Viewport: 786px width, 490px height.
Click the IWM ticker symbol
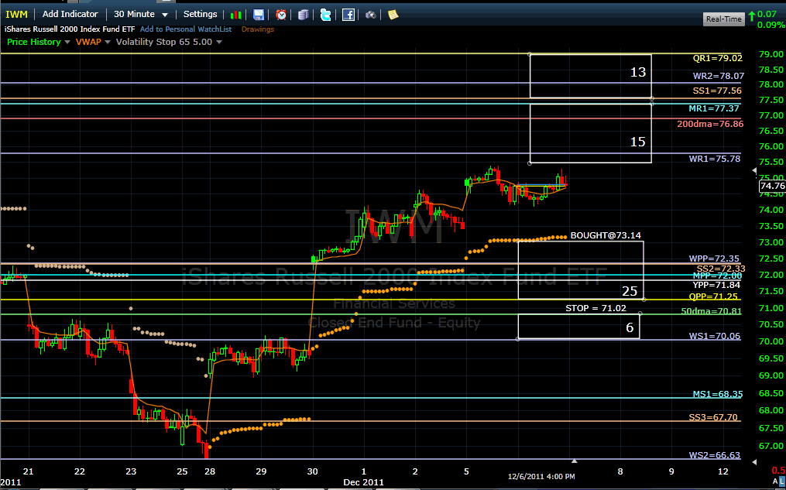click(16, 14)
